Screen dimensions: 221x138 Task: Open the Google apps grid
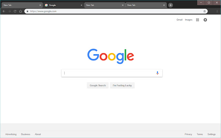click(x=198, y=20)
